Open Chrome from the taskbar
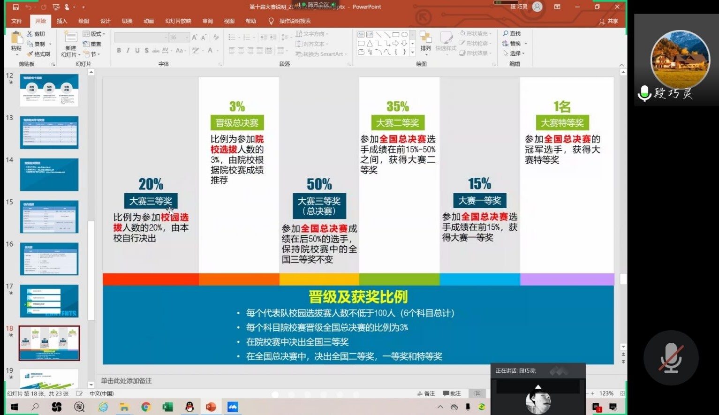This screenshot has height=415, width=719. [146, 407]
